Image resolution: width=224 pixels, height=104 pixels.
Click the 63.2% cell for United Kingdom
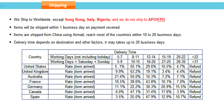tap(135, 71)
